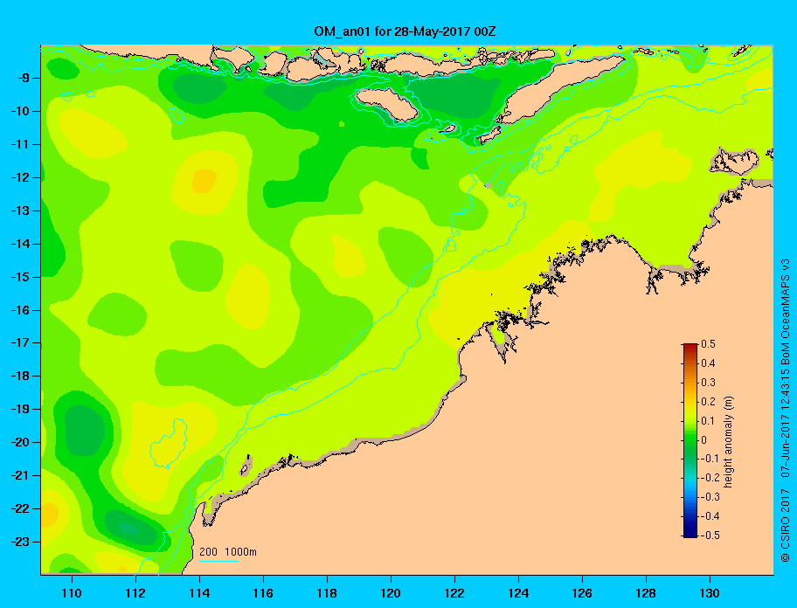The width and height of the screenshot is (797, 608).
Task: Click the '200 1000m' depth contour legend
Action: click(228, 552)
